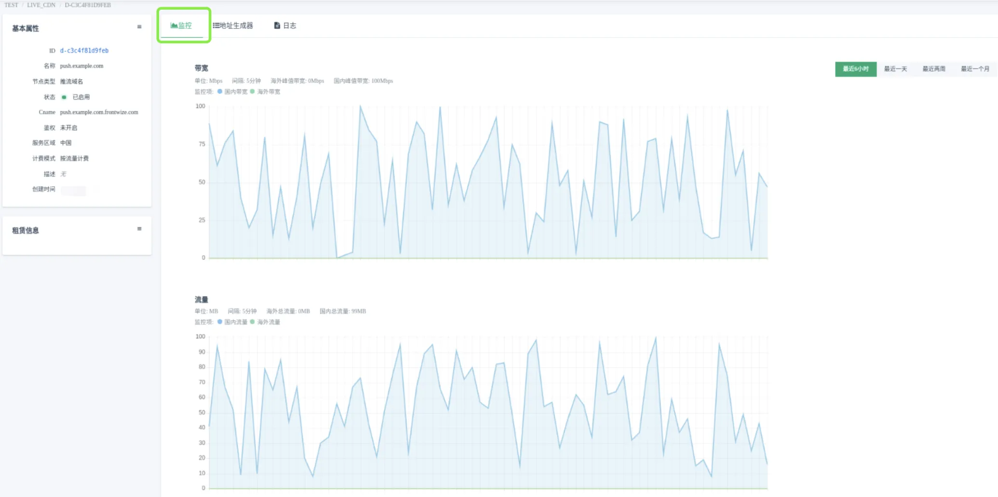Go to LIVE_CDN in the breadcrumb
The image size is (998, 497).
(41, 5)
